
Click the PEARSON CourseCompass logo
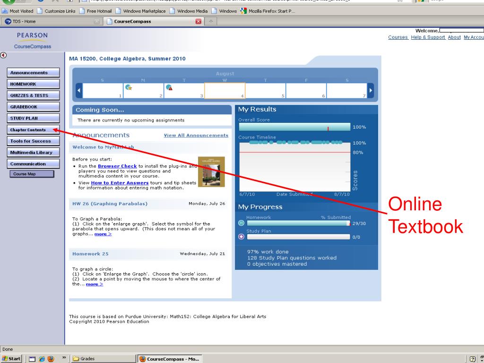tap(33, 41)
